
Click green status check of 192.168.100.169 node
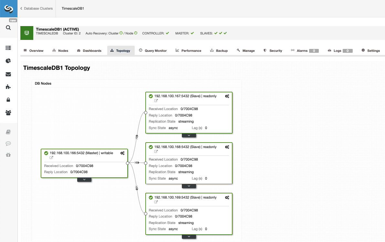151,198
